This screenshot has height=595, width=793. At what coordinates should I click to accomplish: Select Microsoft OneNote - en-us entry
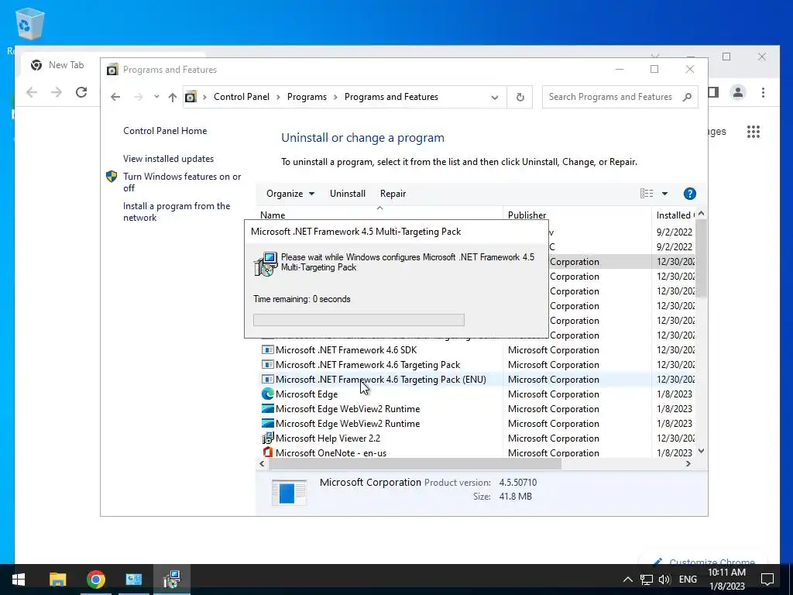(331, 452)
